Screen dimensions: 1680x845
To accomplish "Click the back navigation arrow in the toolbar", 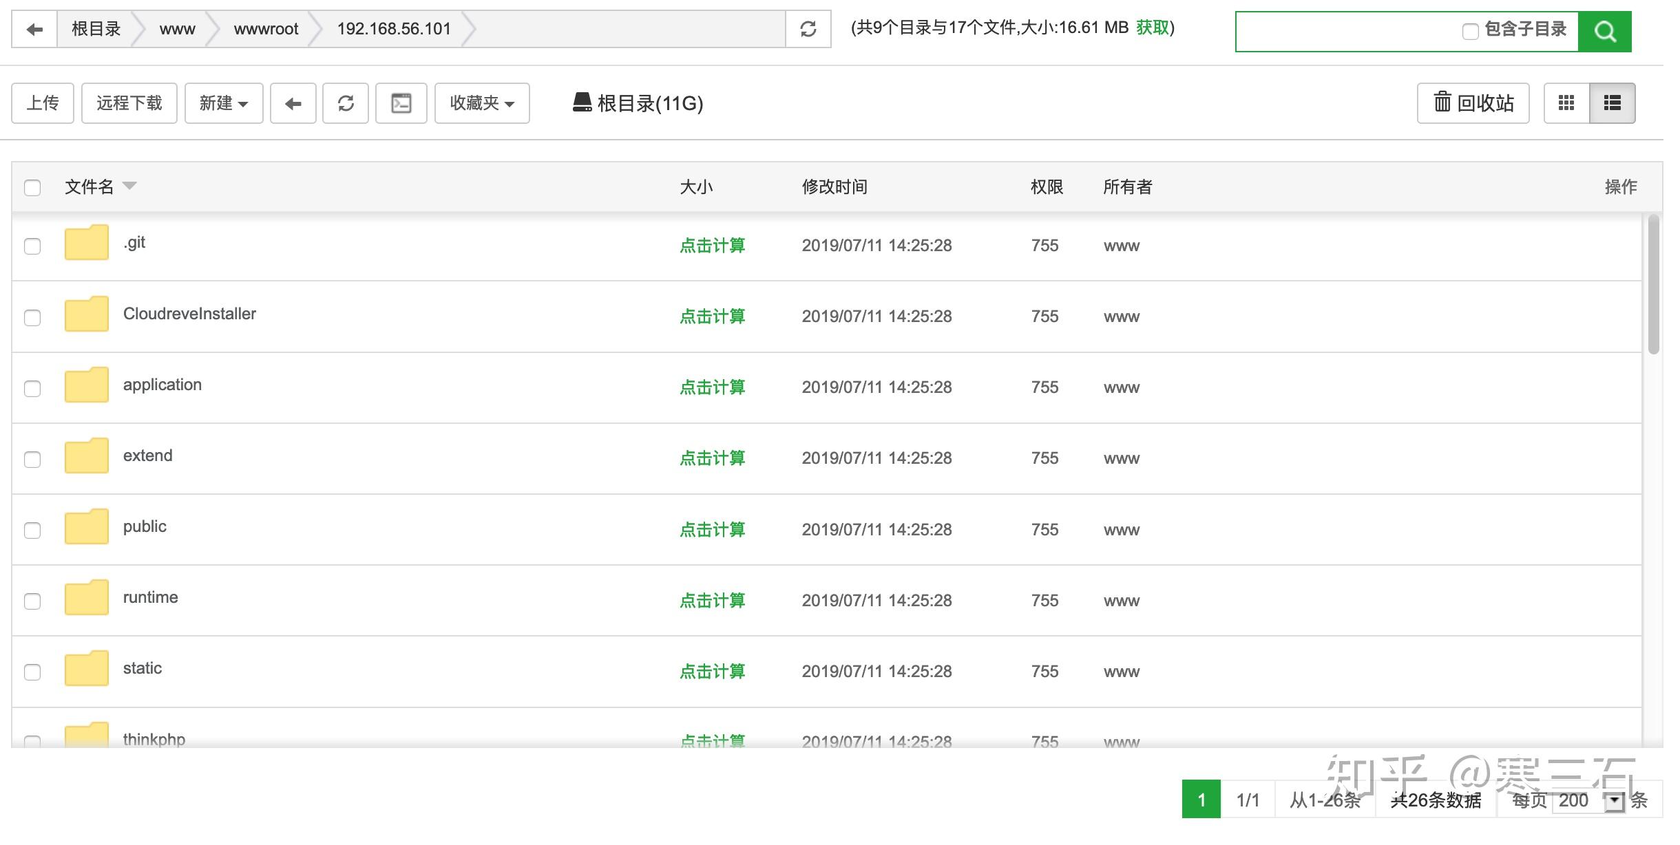I will 293,103.
